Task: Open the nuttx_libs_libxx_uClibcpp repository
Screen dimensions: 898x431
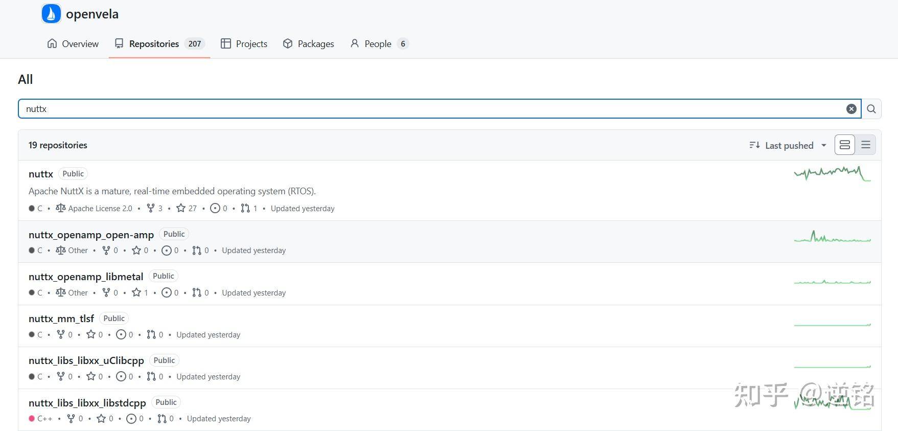Action: (x=86, y=360)
